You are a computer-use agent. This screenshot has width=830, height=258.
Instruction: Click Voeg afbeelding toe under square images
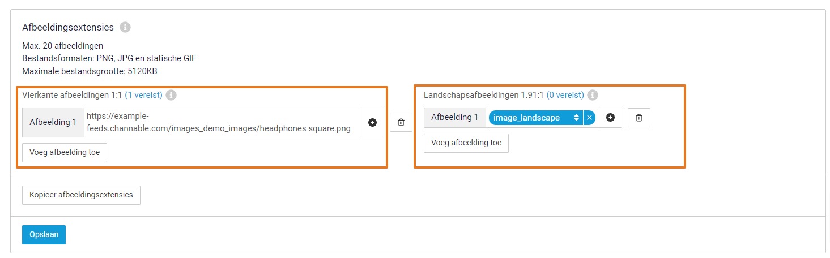click(65, 153)
